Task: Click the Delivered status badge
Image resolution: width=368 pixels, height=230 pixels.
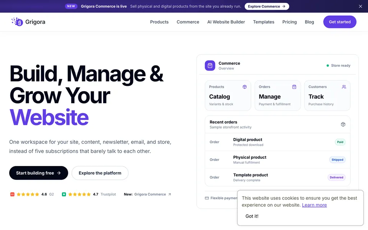Action: pyautogui.click(x=336, y=177)
